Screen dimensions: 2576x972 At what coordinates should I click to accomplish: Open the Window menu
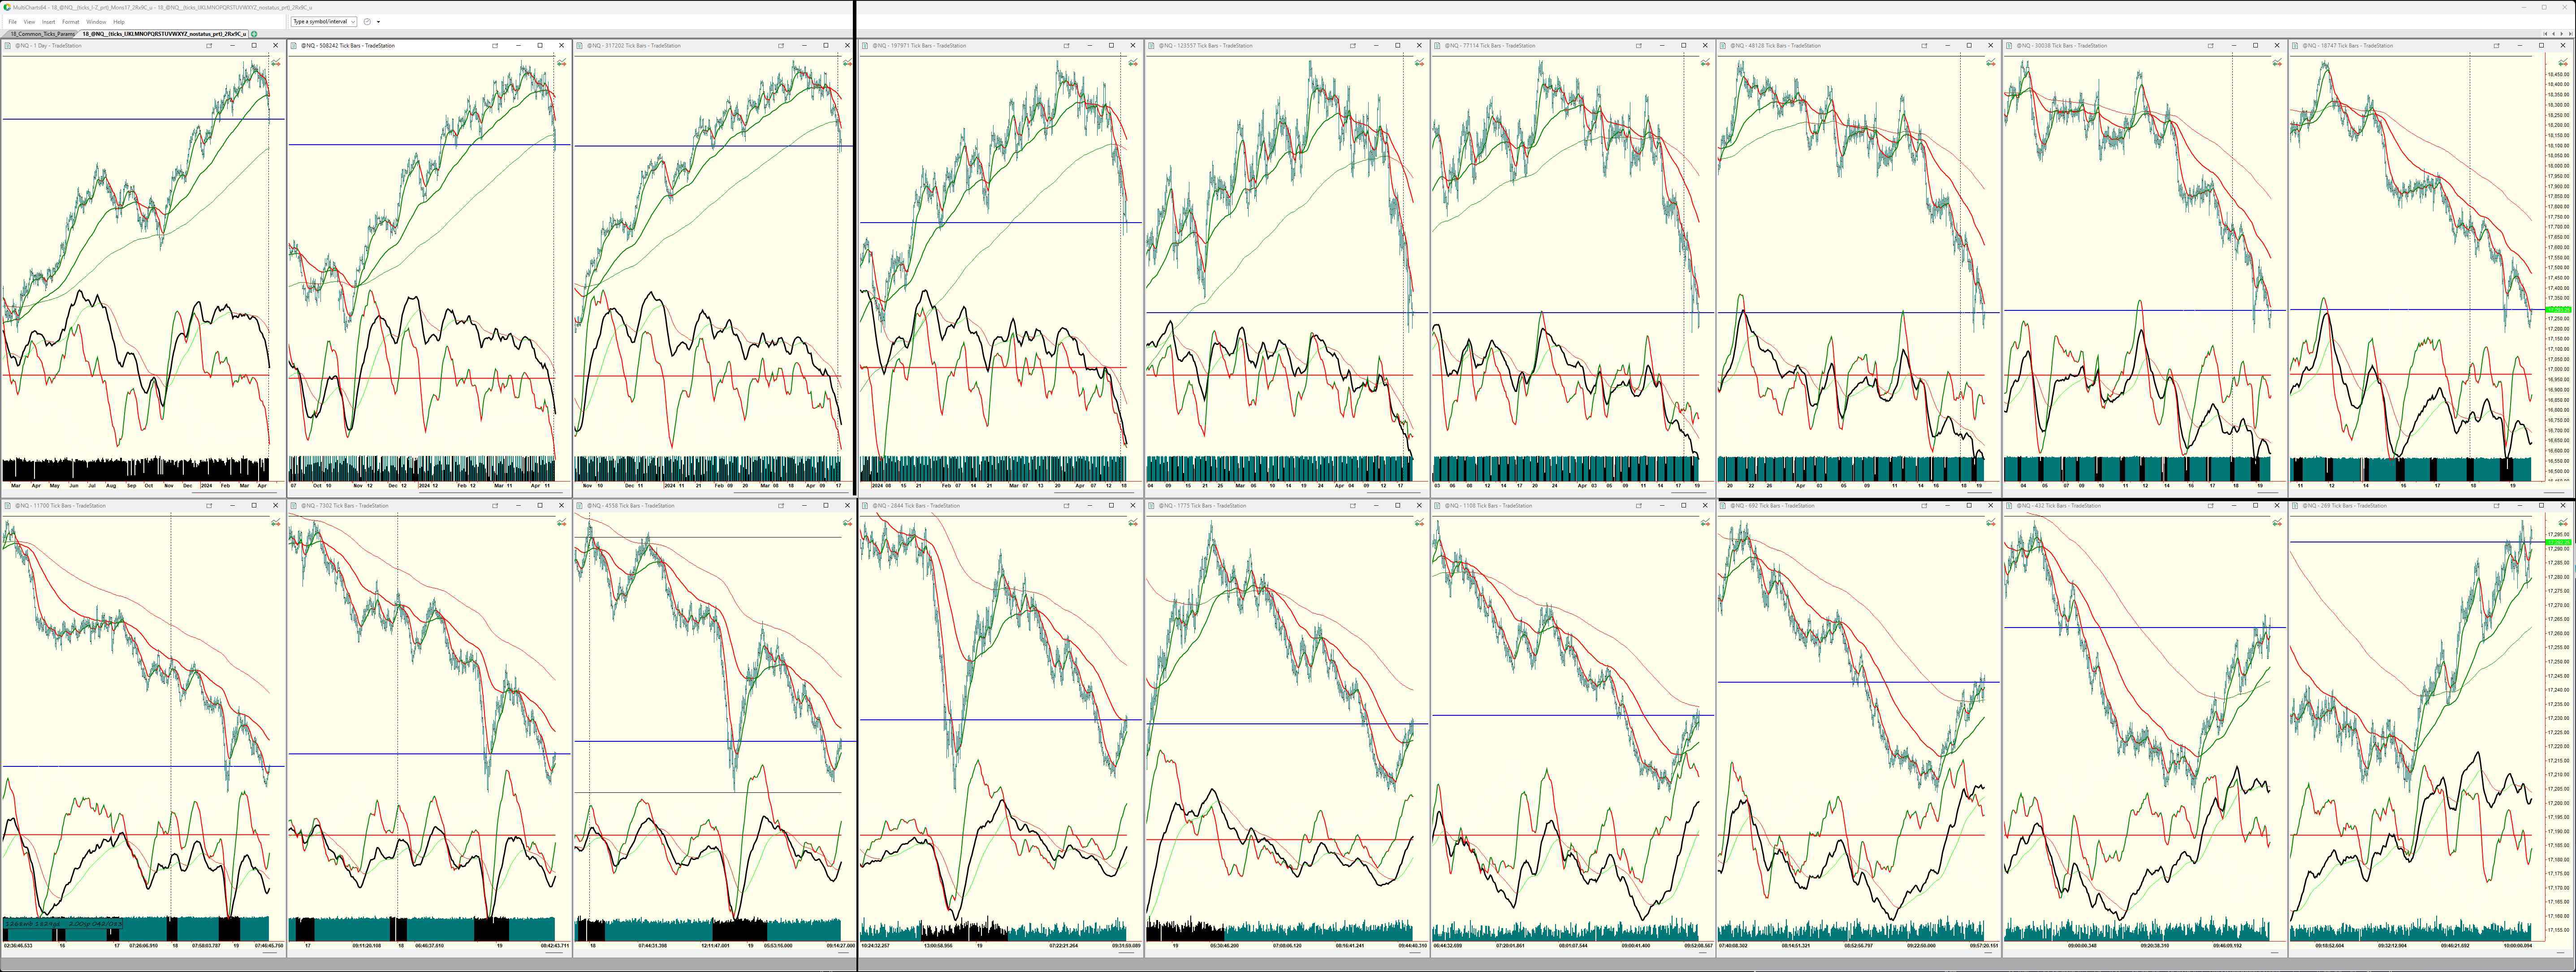tap(96, 22)
